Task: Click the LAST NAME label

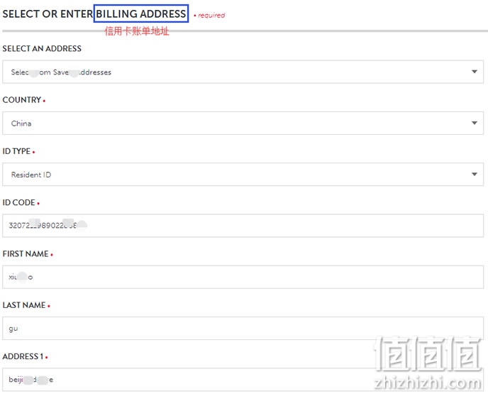Action: [24, 305]
